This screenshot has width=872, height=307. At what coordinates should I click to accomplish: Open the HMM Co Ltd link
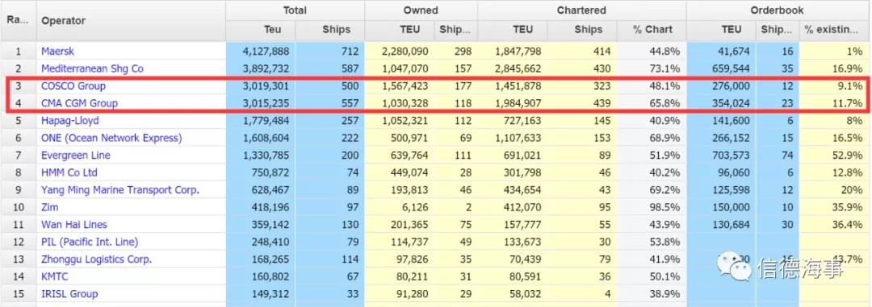pos(69,172)
